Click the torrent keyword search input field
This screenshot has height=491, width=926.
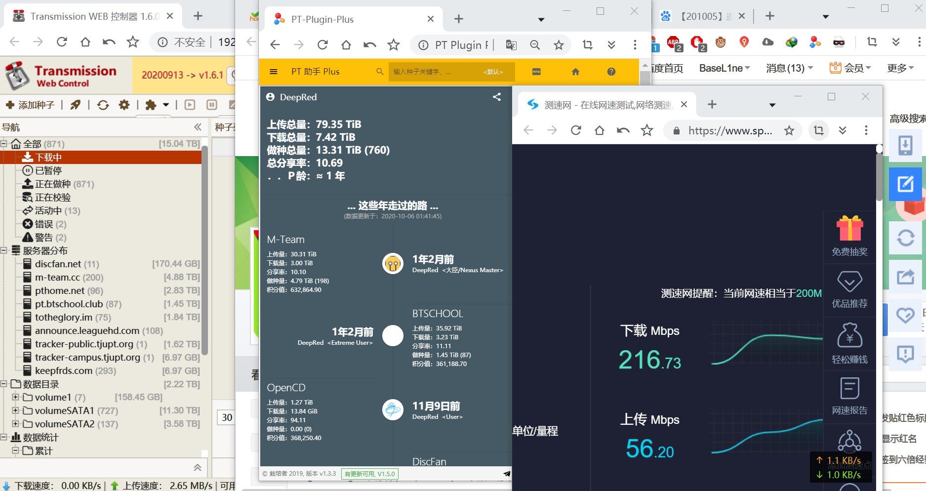[451, 72]
